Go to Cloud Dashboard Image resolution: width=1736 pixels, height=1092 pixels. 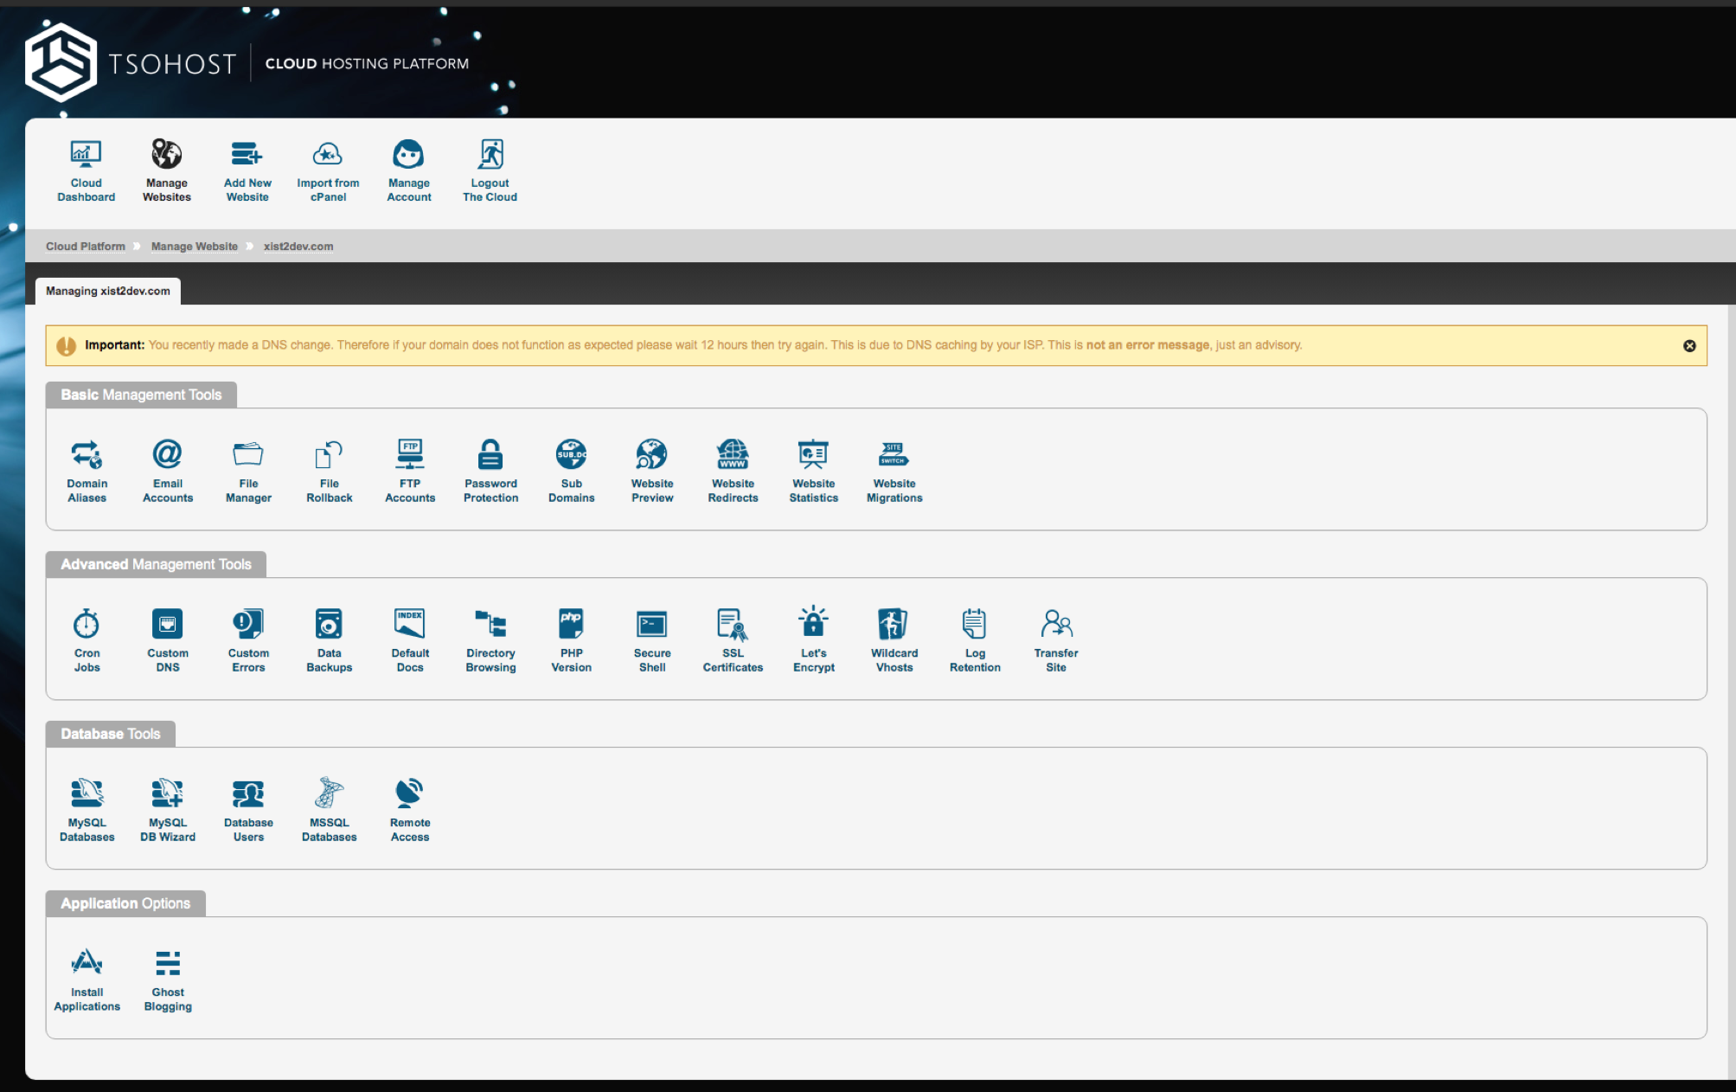pos(86,170)
